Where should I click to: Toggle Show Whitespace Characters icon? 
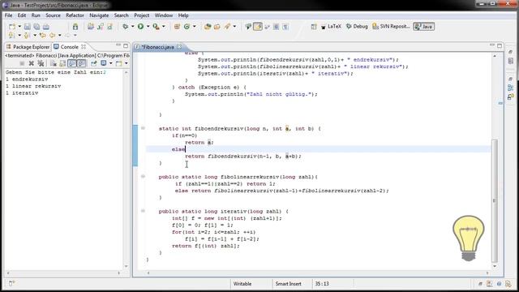285,27
